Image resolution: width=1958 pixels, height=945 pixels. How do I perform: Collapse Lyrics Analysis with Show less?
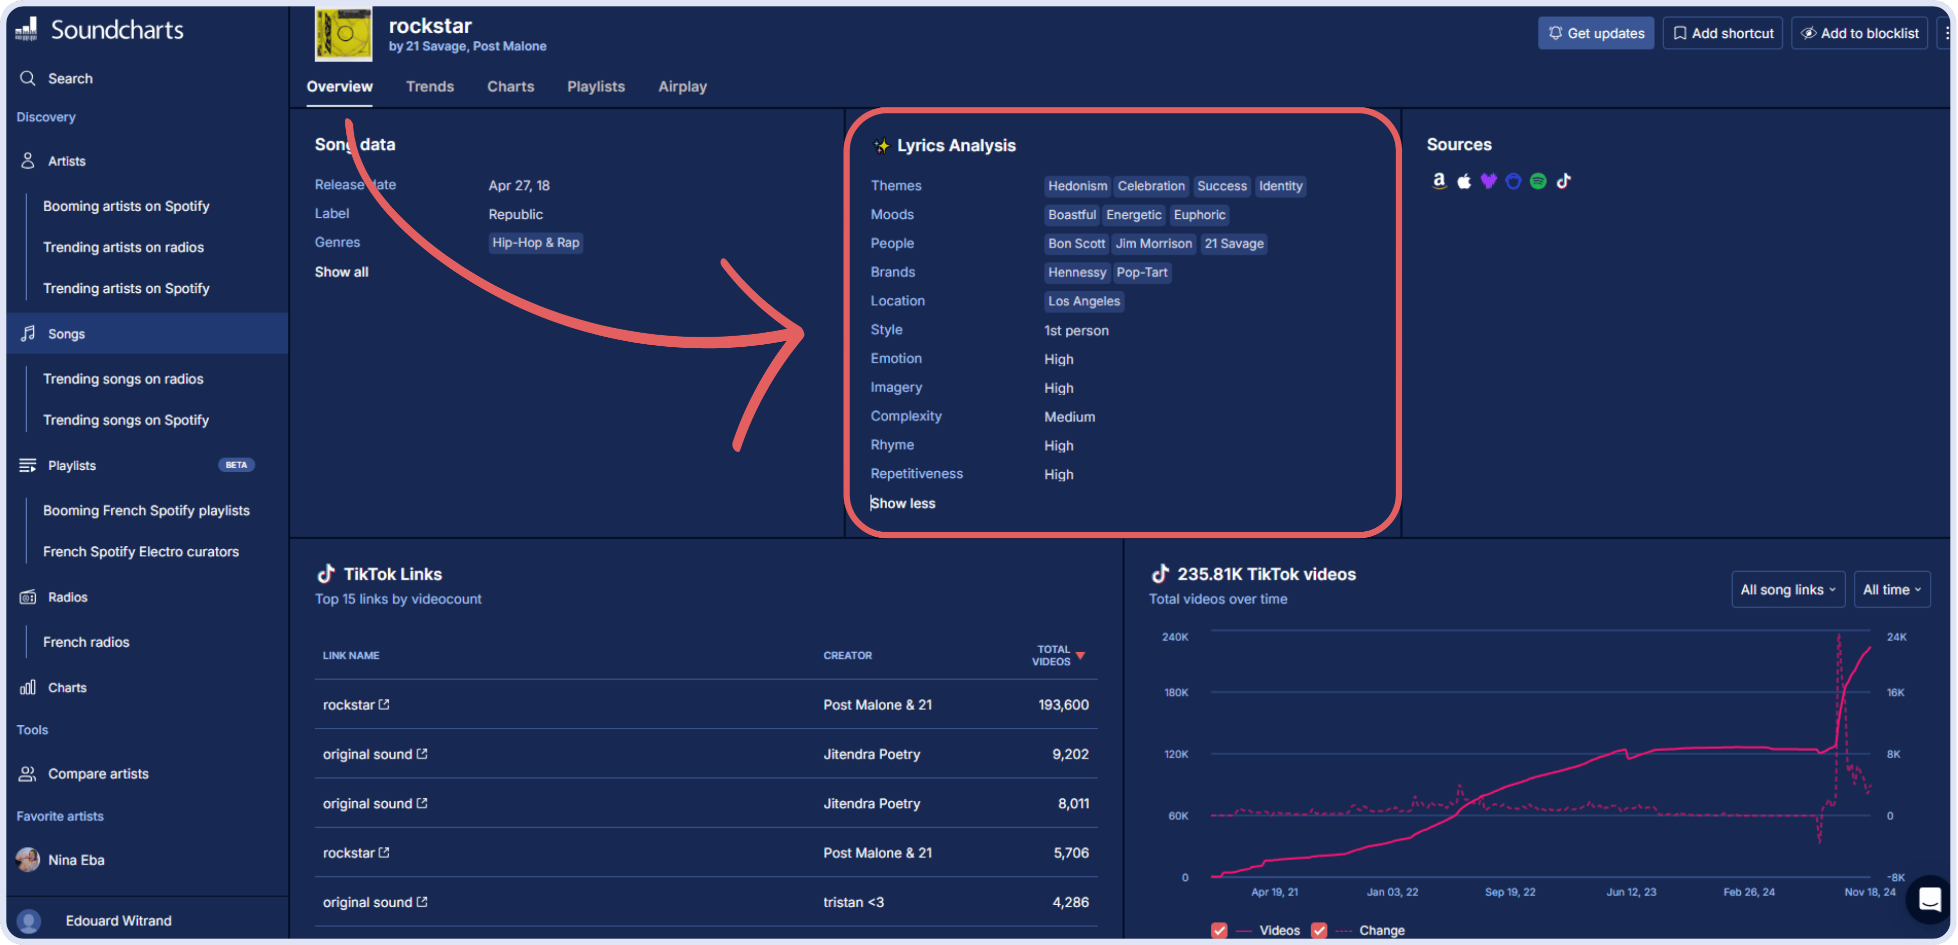903,503
